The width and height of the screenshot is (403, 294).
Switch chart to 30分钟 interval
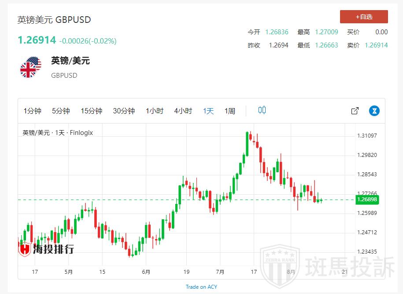click(x=124, y=111)
